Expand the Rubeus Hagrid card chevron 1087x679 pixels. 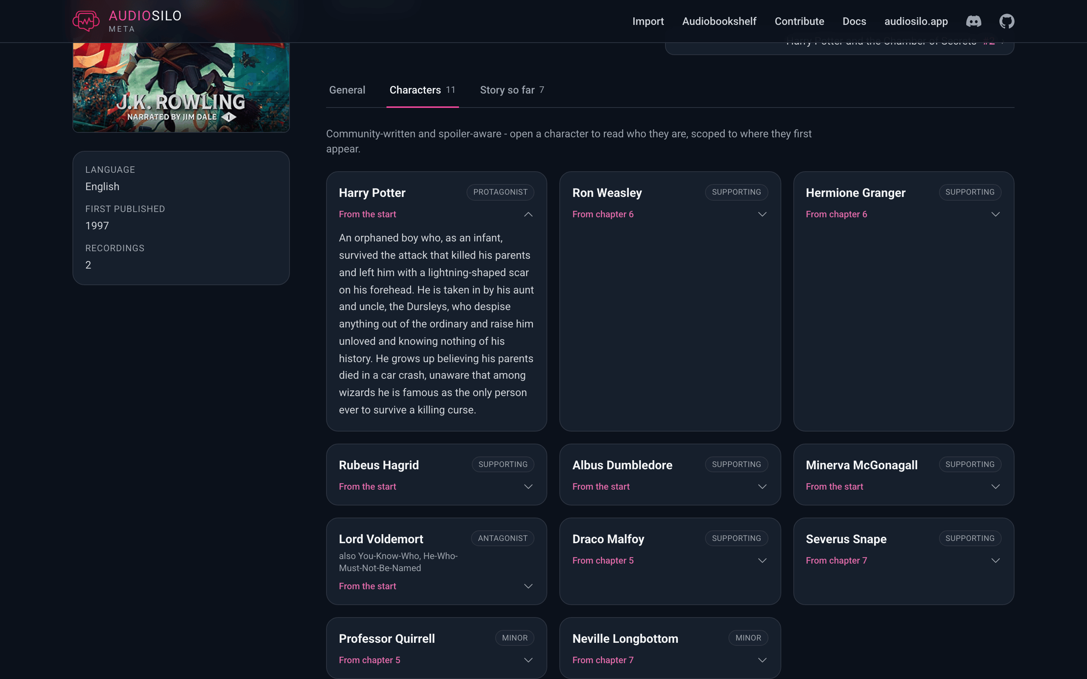[528, 487]
